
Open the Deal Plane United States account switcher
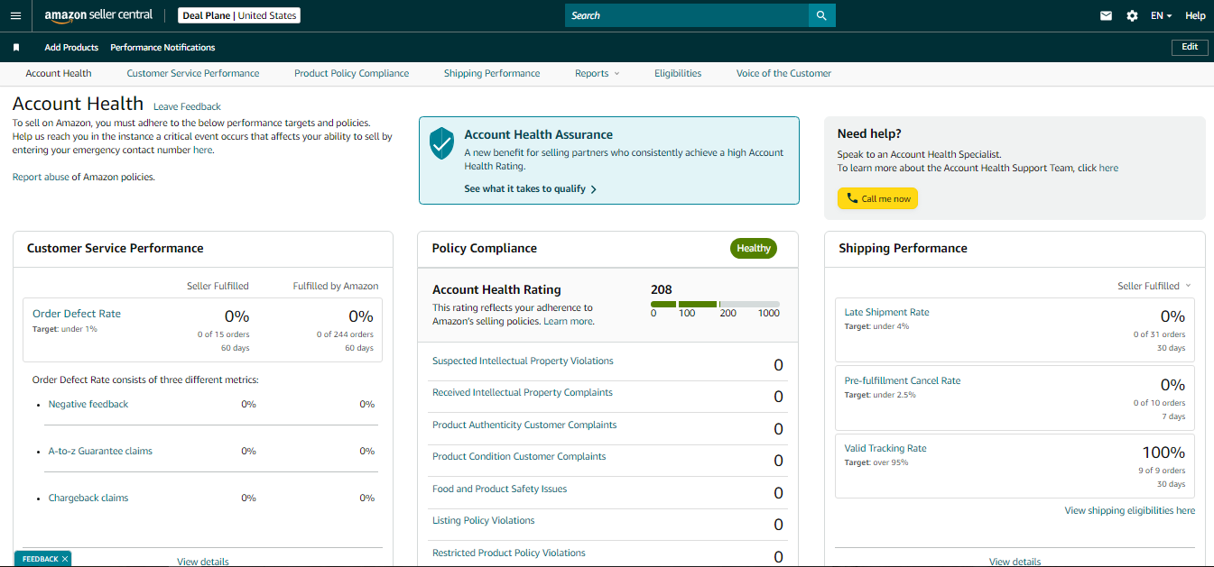(238, 15)
